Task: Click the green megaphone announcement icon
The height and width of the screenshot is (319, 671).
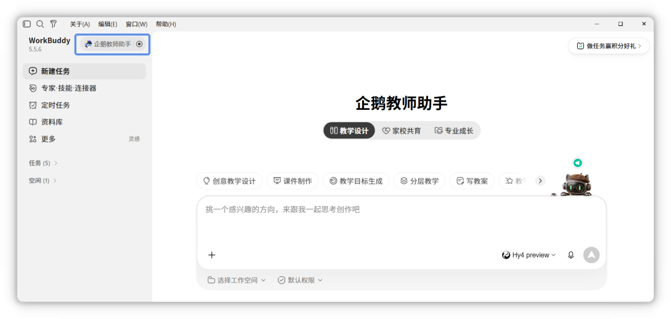Action: (x=578, y=163)
